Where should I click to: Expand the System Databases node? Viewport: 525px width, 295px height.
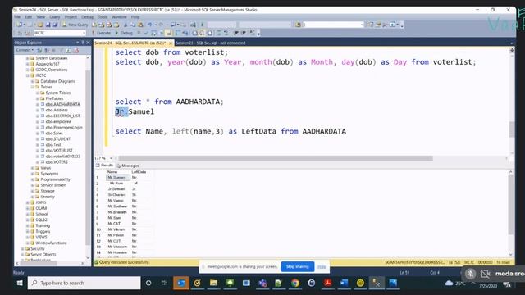pos(27,58)
